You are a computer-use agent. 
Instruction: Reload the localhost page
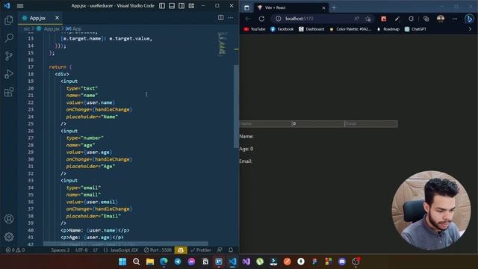[261, 19]
